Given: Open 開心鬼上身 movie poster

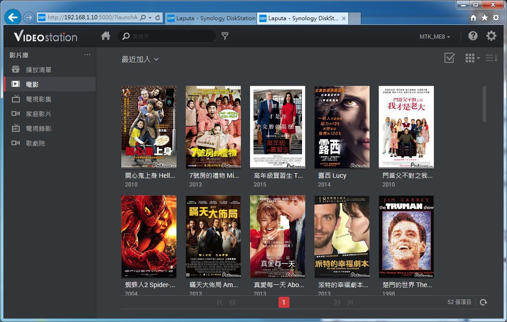Looking at the screenshot, I should pyautogui.click(x=149, y=127).
